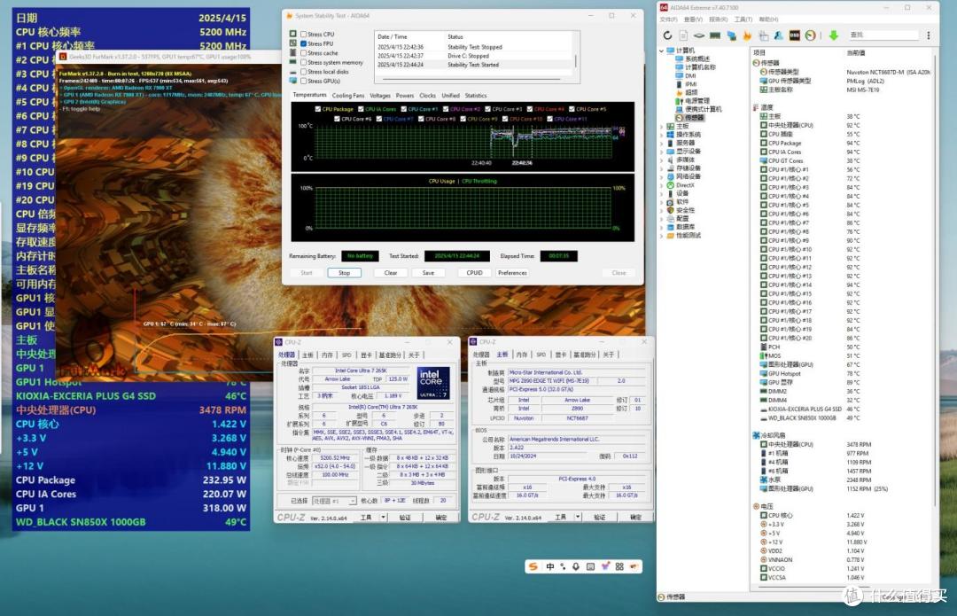The width and height of the screenshot is (957, 616).
Task: Click the Sogou microphone voice input icon
Action: (x=576, y=566)
